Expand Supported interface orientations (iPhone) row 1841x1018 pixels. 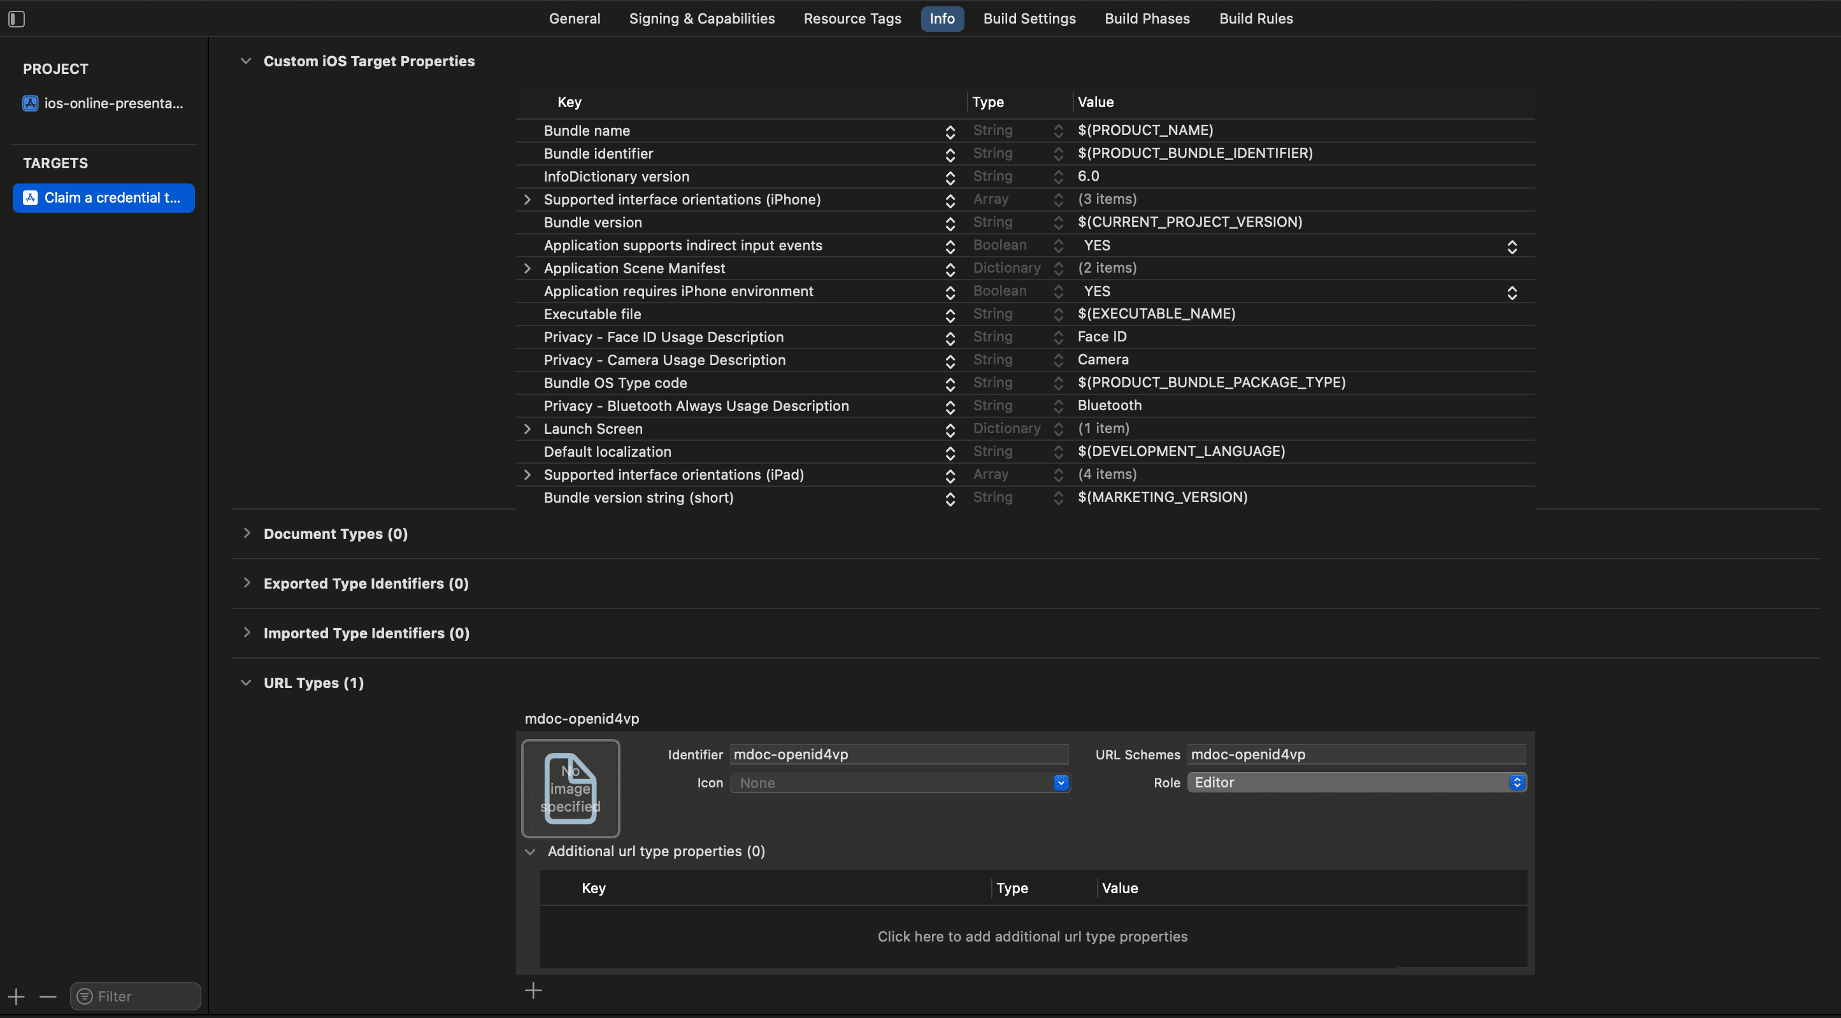(527, 199)
